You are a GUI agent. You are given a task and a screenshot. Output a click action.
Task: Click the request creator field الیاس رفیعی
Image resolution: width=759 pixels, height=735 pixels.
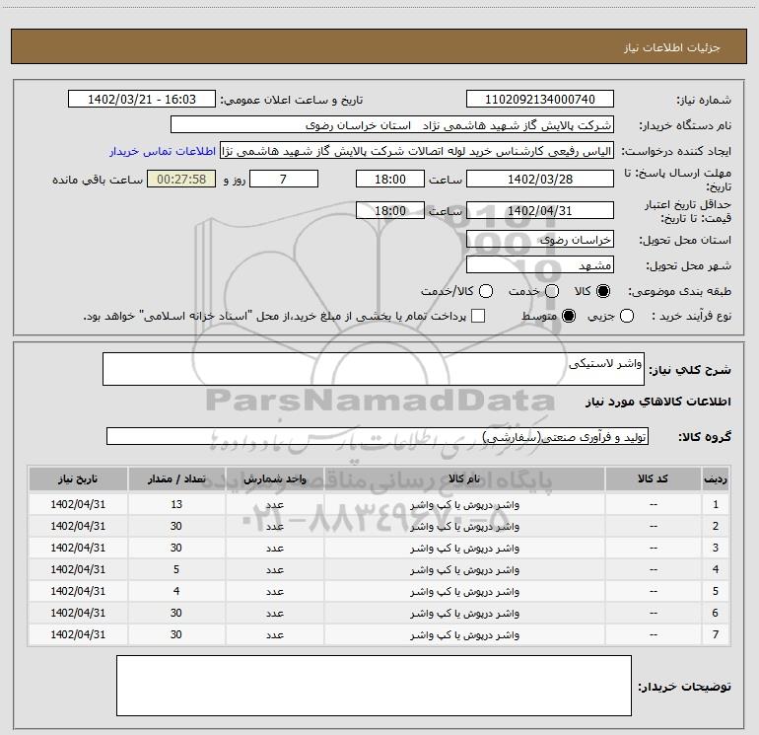point(417,151)
